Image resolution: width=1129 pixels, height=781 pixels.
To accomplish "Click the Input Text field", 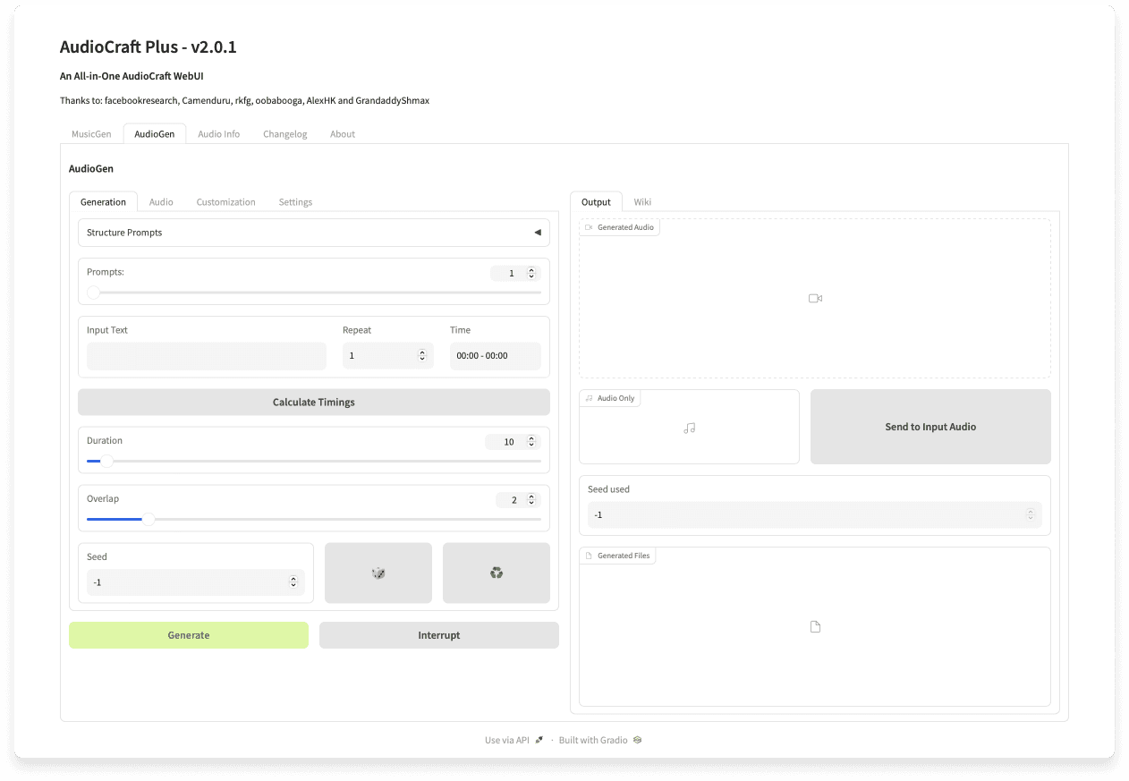I will (207, 356).
